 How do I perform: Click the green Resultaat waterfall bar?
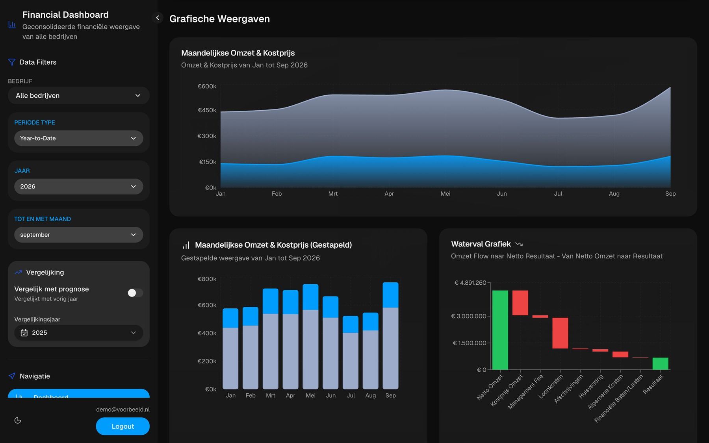pyautogui.click(x=660, y=363)
